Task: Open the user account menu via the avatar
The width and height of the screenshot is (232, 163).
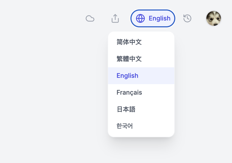Action: coord(214,18)
